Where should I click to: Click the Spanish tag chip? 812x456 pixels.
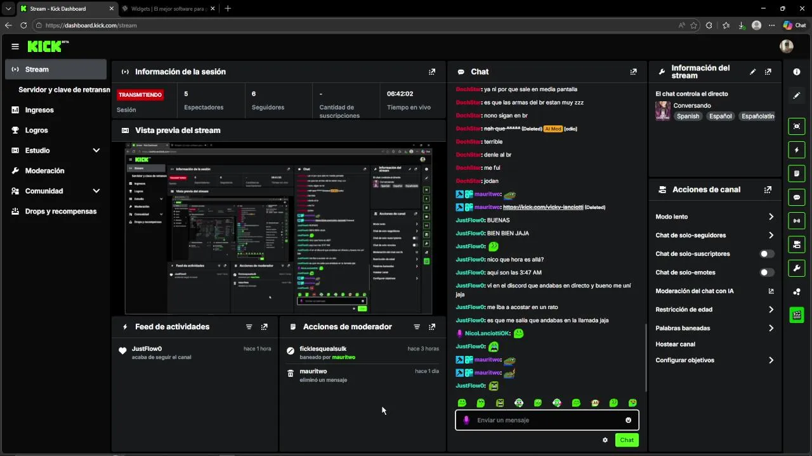(x=688, y=117)
